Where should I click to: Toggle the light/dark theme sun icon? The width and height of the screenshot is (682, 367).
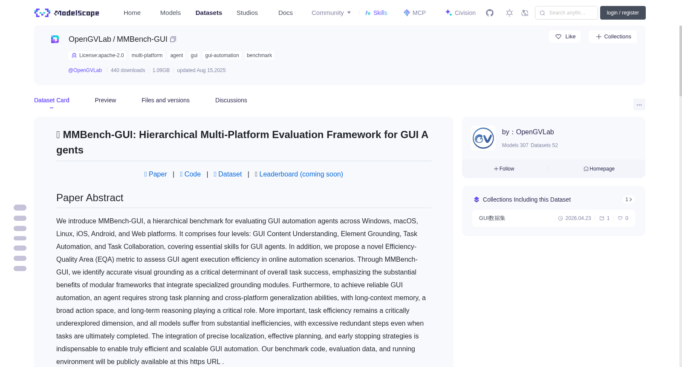pyautogui.click(x=509, y=13)
